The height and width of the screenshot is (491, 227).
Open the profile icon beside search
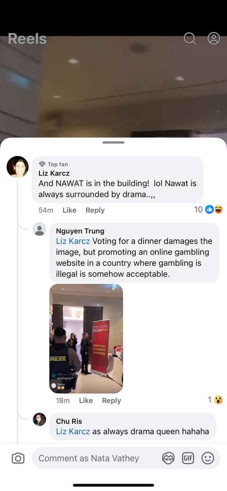pyautogui.click(x=214, y=38)
